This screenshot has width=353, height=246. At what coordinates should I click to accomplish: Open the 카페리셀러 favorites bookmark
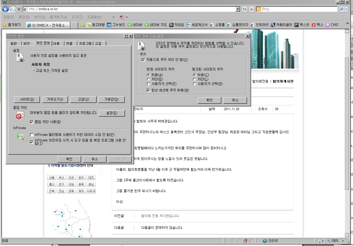click(x=281, y=25)
